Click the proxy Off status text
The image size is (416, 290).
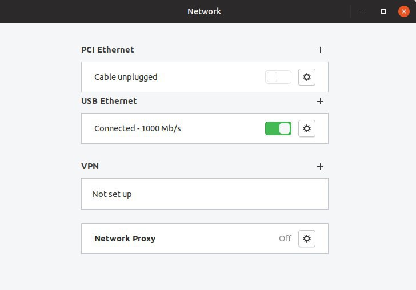(285, 239)
